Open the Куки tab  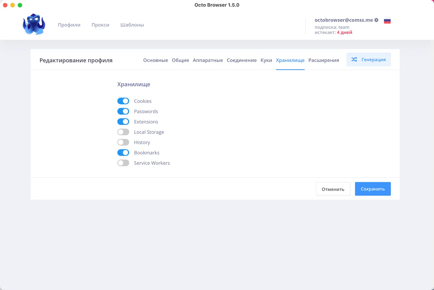tap(266, 60)
